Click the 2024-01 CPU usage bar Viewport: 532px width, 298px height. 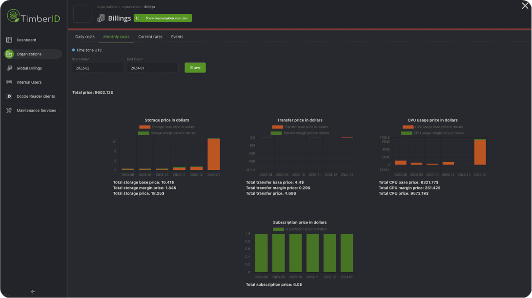(480, 152)
